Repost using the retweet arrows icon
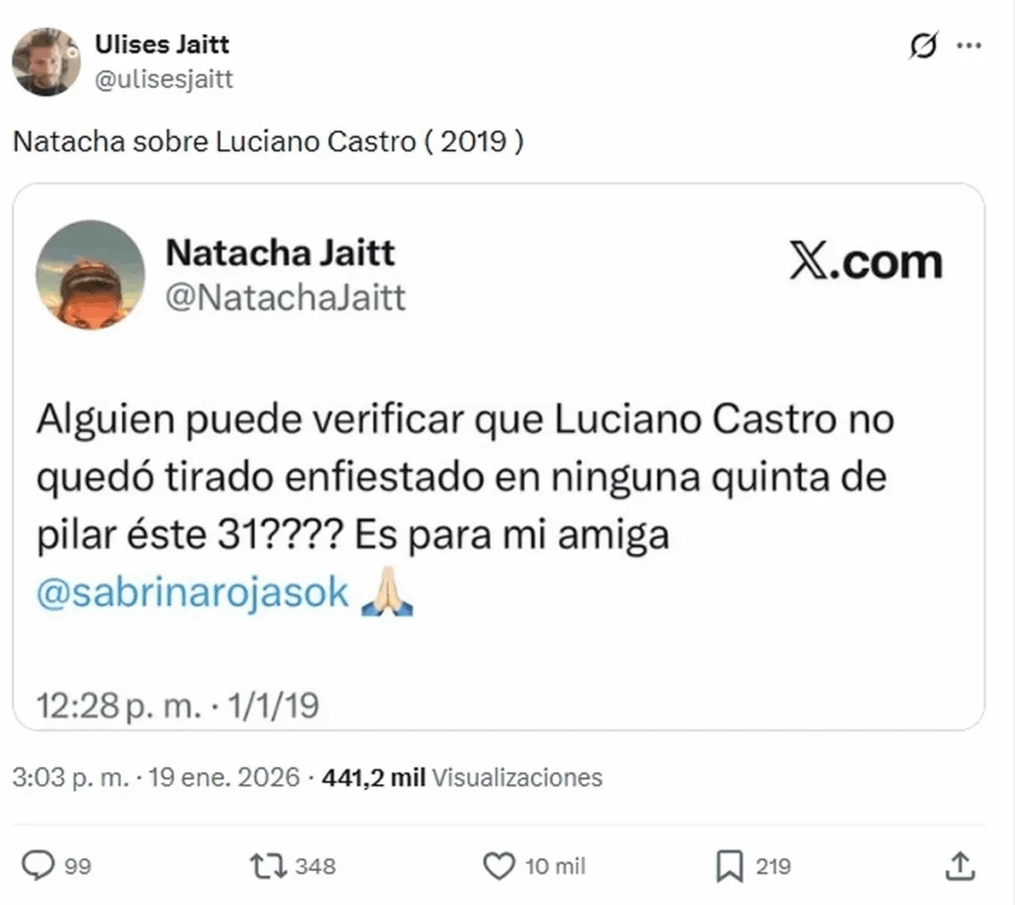Image resolution: width=1015 pixels, height=905 pixels. coord(268,866)
